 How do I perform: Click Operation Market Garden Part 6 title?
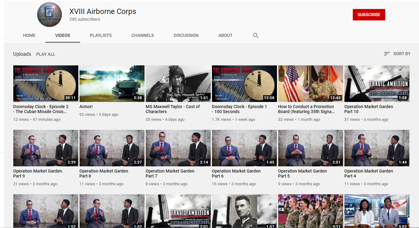(x=236, y=173)
